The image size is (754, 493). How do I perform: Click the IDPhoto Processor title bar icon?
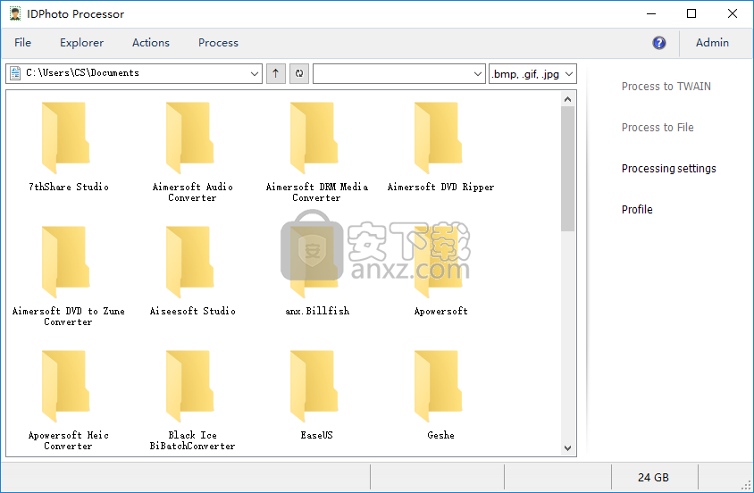pyautogui.click(x=15, y=14)
